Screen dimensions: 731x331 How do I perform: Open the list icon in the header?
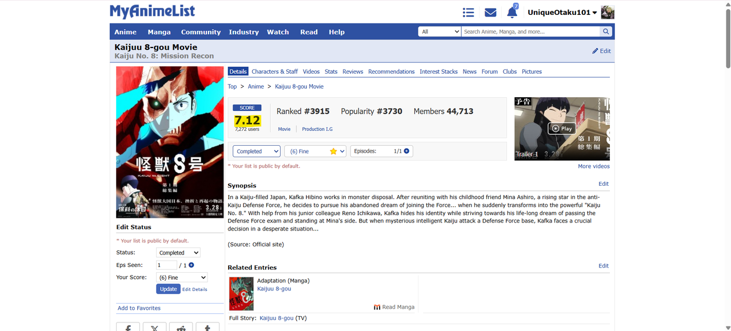[x=468, y=12]
